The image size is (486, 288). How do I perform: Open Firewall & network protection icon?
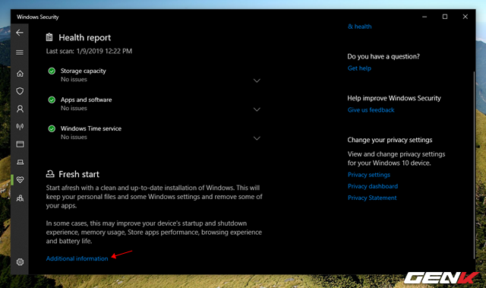tap(20, 126)
